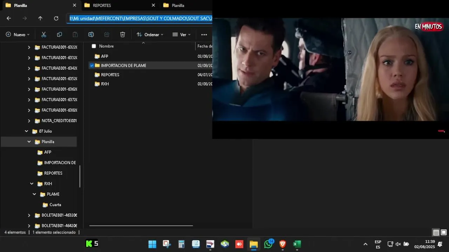Switch to large thumbnails view in status bar
This screenshot has width=449, height=252.
click(444, 233)
